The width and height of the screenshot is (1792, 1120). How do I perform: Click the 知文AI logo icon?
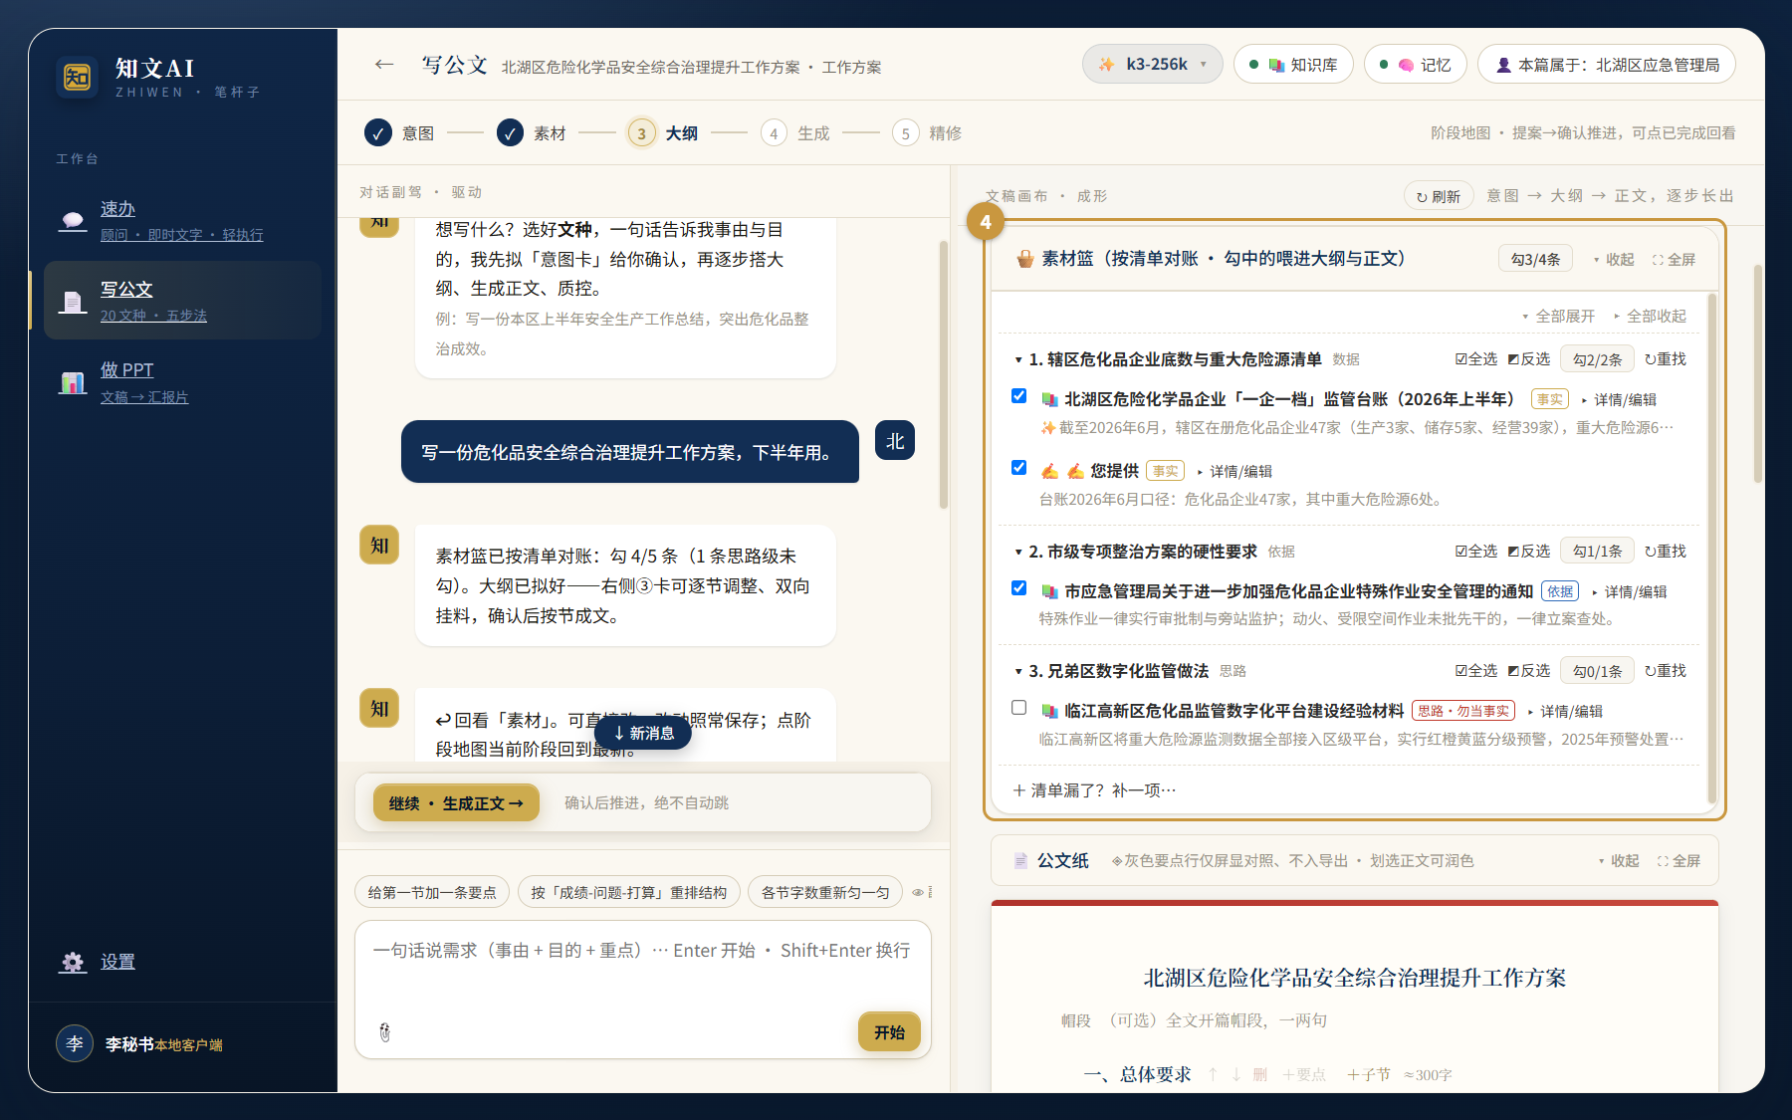pos(77,77)
